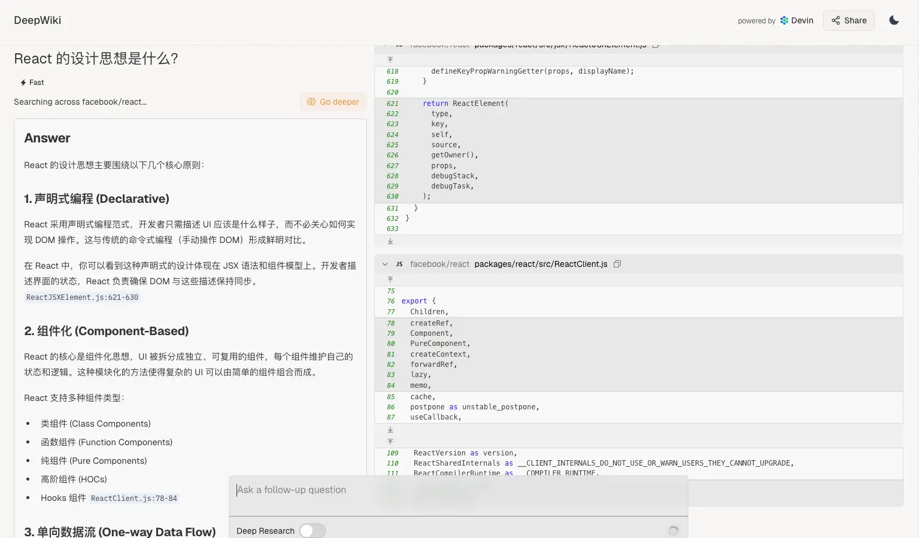
Task: Expand code above line 75
Action: click(x=390, y=279)
